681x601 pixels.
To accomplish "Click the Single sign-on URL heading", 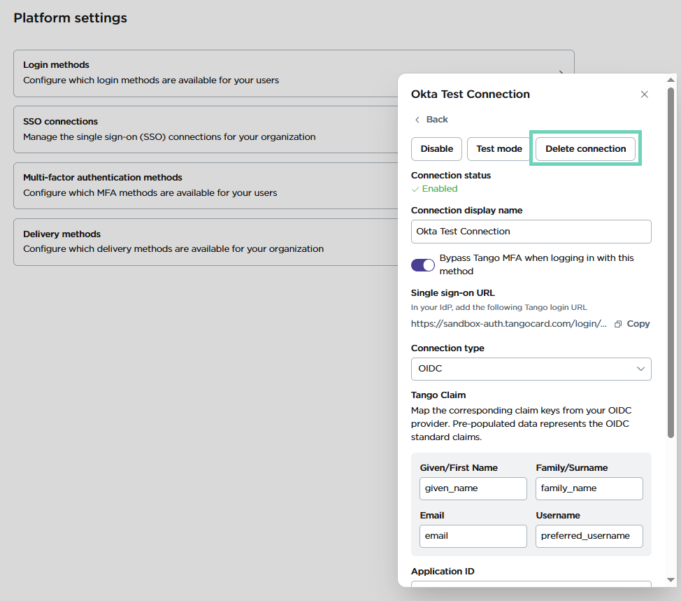I will click(x=452, y=293).
